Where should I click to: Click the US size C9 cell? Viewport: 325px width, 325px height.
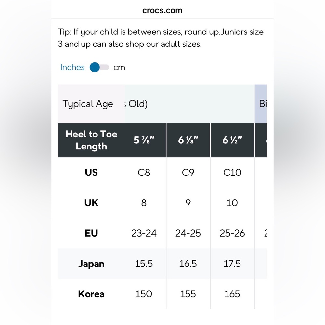click(x=188, y=173)
